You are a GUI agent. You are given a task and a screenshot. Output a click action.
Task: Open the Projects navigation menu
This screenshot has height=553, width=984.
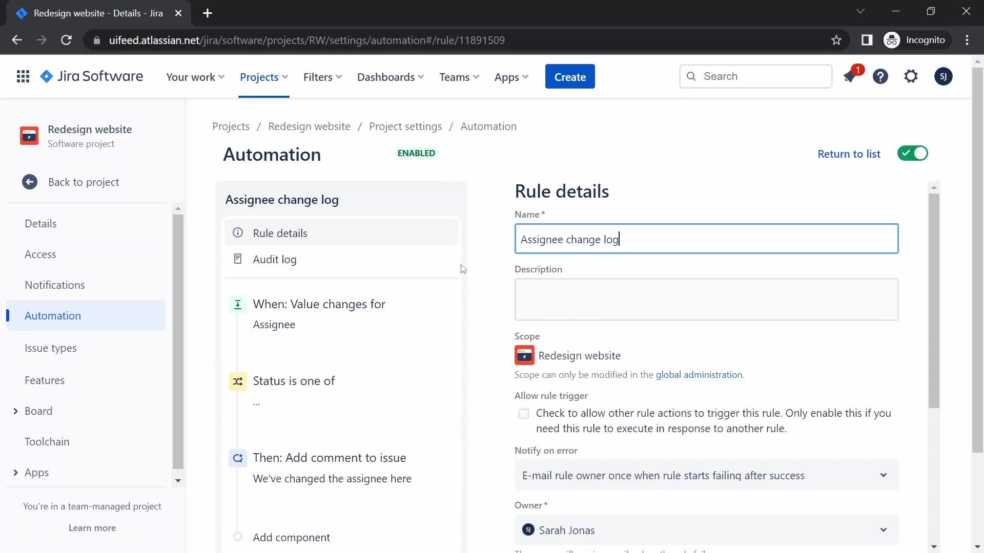264,77
